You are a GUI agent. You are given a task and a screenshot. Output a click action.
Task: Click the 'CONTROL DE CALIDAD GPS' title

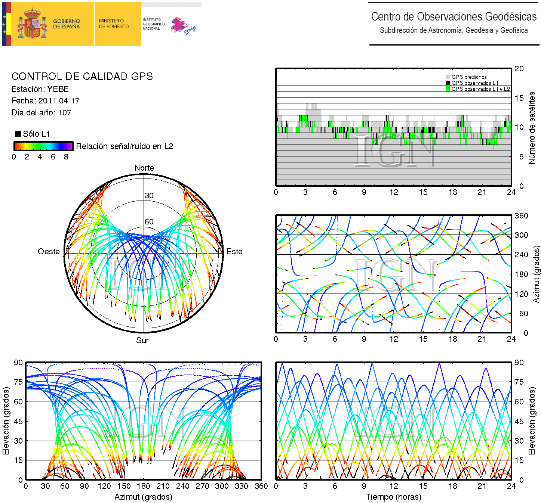tap(82, 77)
